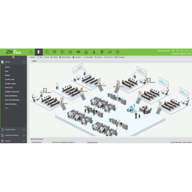Collapse the Device section in sidebar
Image resolution: width=192 pixels, height=192 pixels.
[x=24, y=62]
